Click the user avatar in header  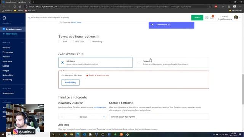[236, 18]
